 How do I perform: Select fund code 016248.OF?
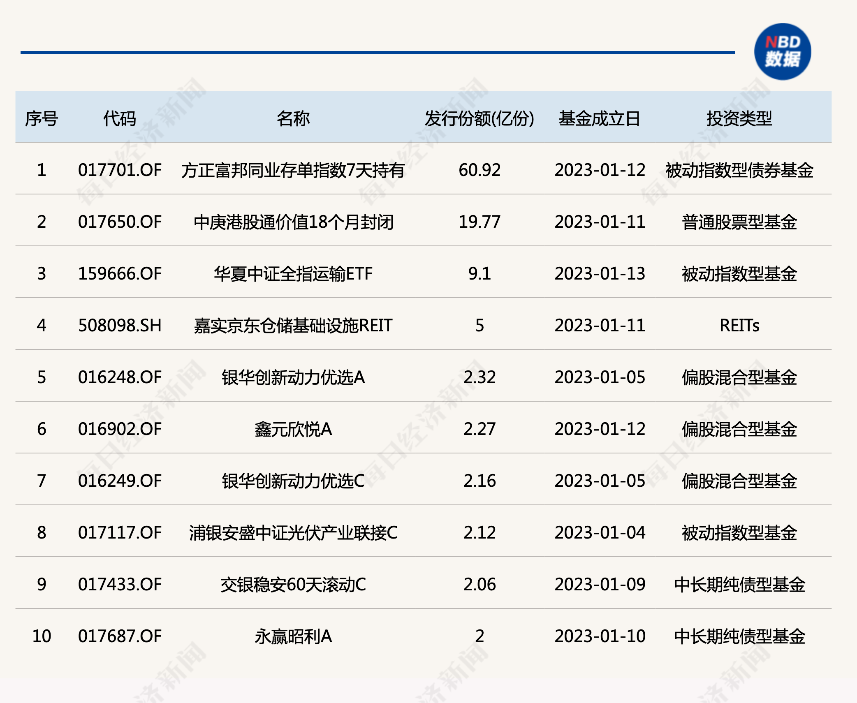(x=120, y=377)
